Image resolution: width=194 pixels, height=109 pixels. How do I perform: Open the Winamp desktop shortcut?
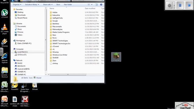coord(5,43)
